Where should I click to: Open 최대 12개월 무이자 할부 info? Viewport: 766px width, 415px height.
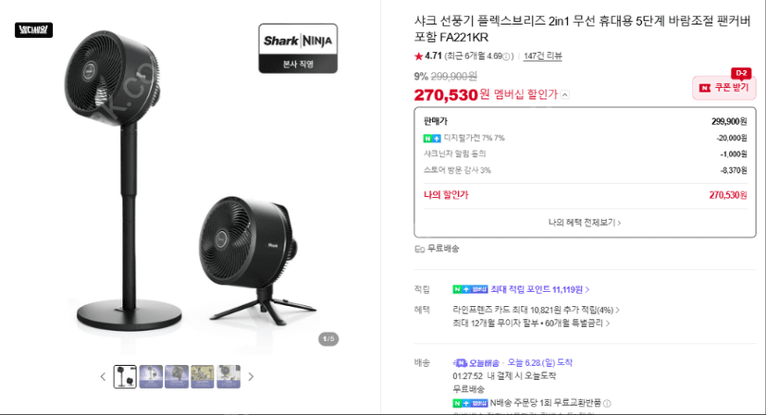coord(531,323)
